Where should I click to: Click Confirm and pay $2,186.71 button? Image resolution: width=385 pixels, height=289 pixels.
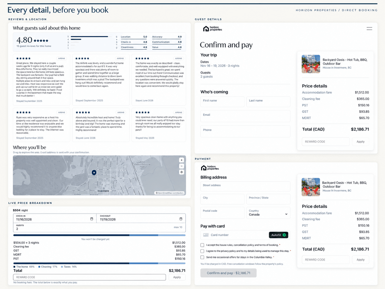(228, 273)
